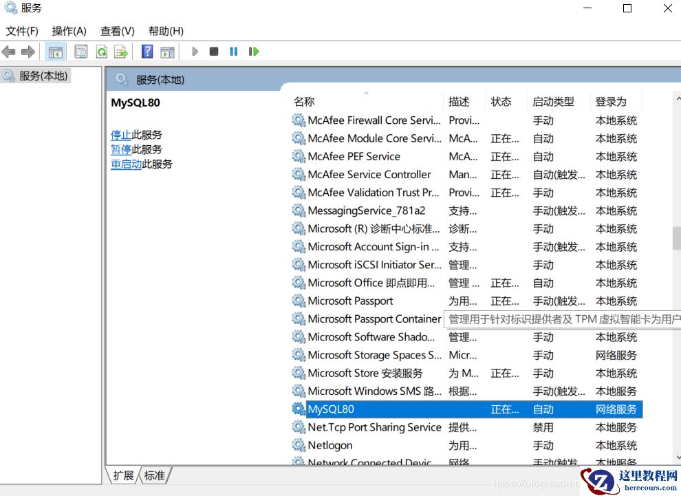Click the 停止 link for MySQL80

pyautogui.click(x=121, y=135)
